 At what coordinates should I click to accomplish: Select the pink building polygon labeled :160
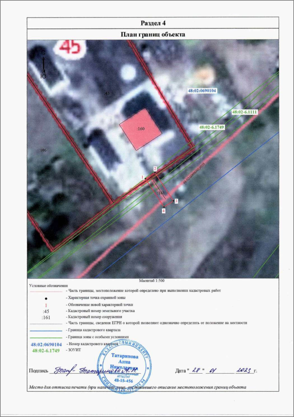tap(141, 129)
